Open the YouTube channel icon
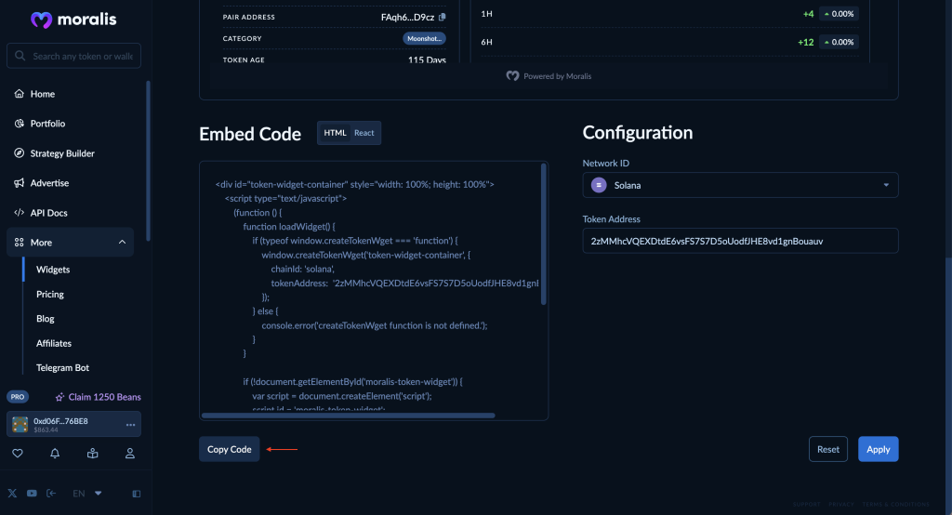The width and height of the screenshot is (952, 515). [32, 493]
